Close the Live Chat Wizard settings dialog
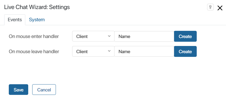Screen dimensions: 226x97 pyautogui.click(x=220, y=8)
